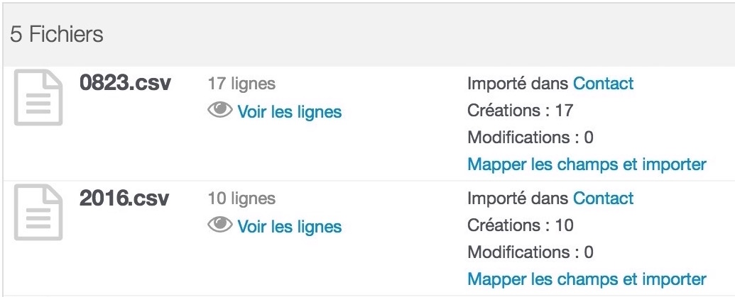The image size is (735, 297).
Task: Click the '5 Fichiers' header
Action: [x=57, y=35]
